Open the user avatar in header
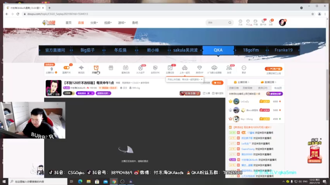Image resolution: width=330 pixels, height=185 pixels. (x=282, y=23)
